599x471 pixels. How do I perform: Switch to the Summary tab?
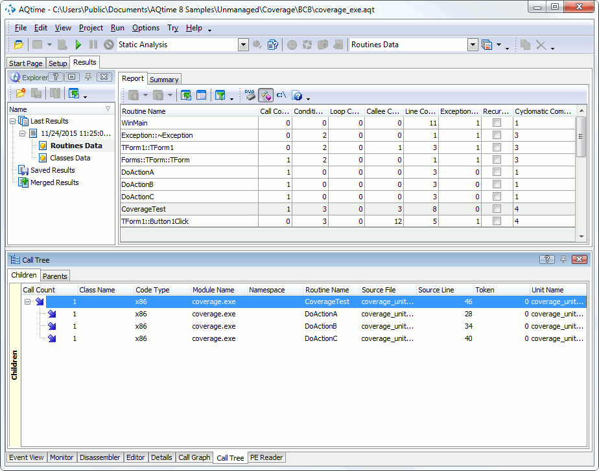[x=164, y=80]
